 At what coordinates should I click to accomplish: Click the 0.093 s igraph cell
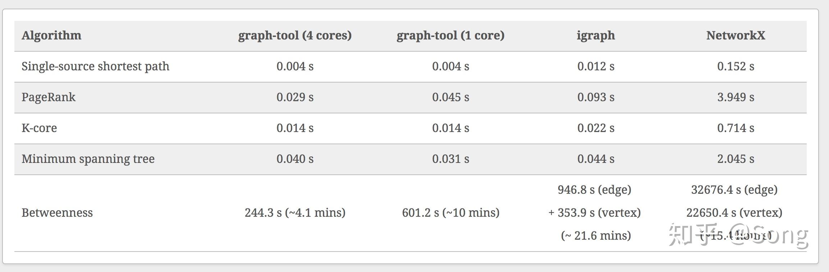coord(596,97)
